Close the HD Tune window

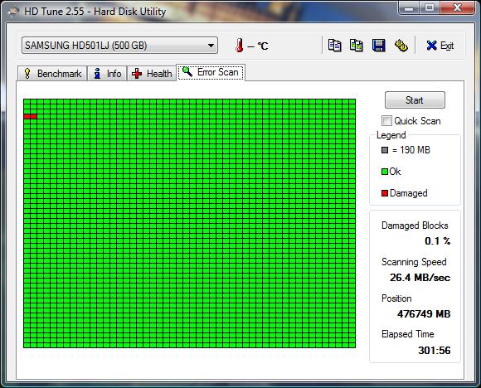(x=458, y=8)
